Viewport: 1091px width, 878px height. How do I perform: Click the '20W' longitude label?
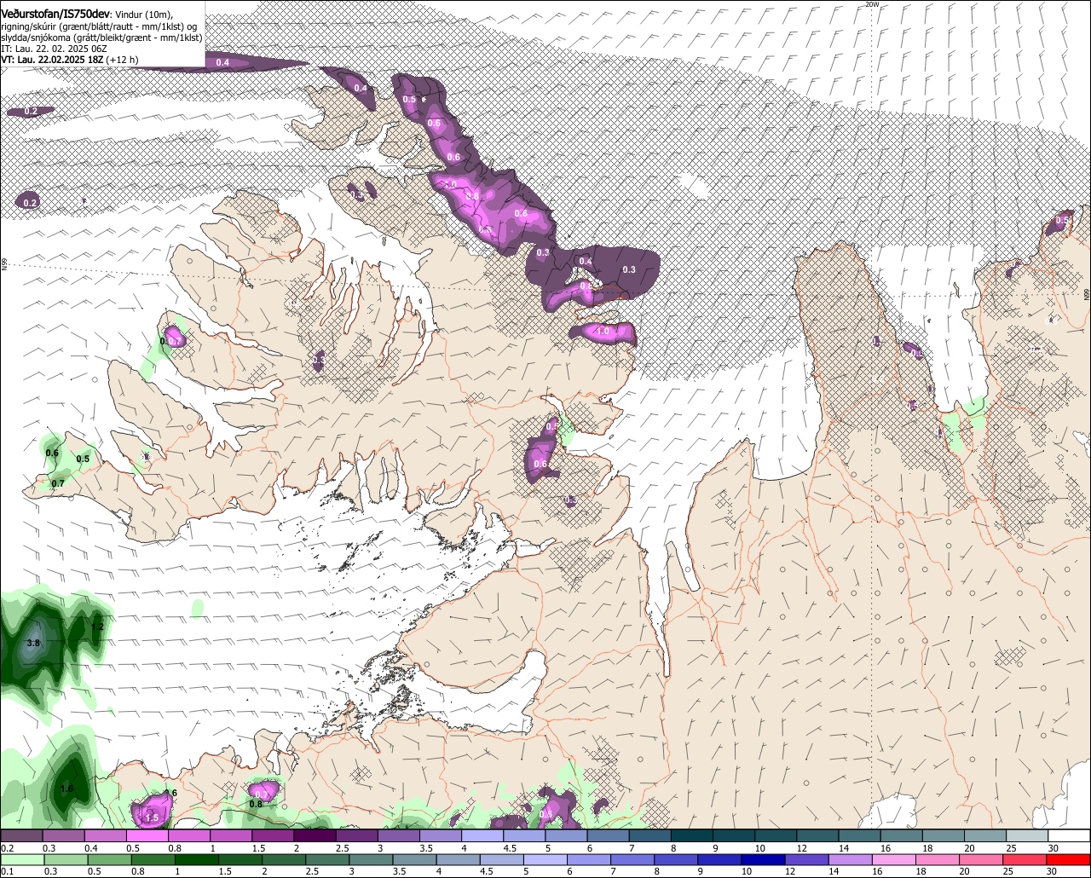[x=871, y=4]
